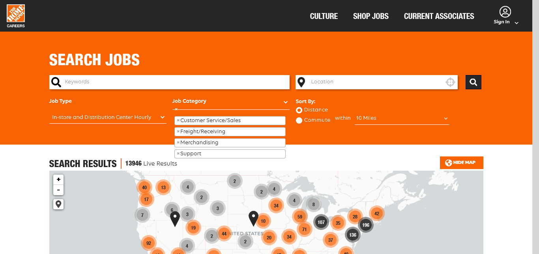Open the 10 Miles radius dropdown
539x254 pixels.
pos(402,118)
